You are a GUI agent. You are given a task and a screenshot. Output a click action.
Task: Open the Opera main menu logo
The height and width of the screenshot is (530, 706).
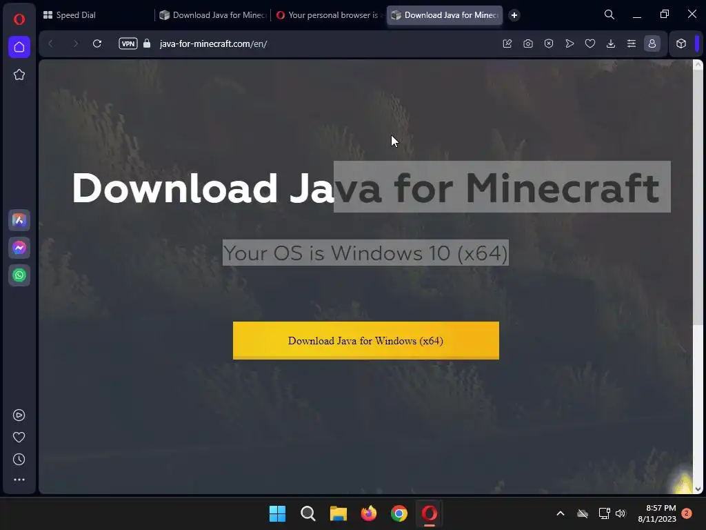tap(19, 19)
